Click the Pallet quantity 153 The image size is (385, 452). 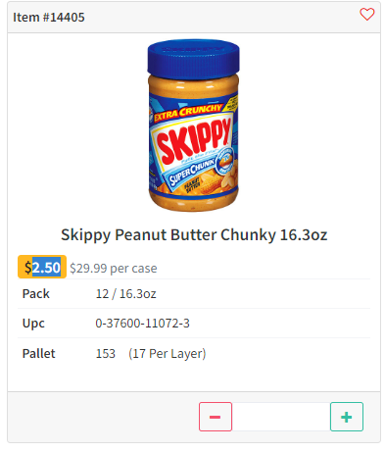click(106, 354)
